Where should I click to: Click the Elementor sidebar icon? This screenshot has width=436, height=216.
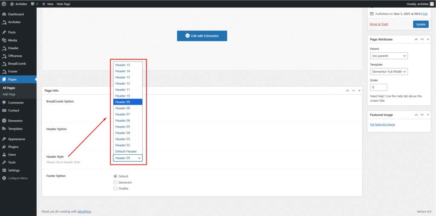(x=4, y=121)
